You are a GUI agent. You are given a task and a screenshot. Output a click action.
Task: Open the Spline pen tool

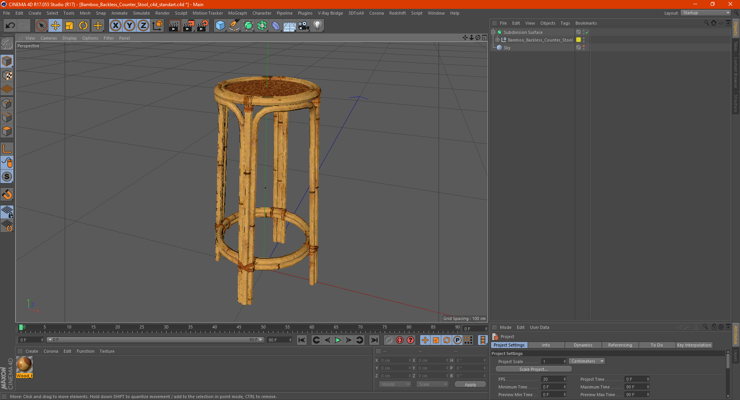coord(234,26)
